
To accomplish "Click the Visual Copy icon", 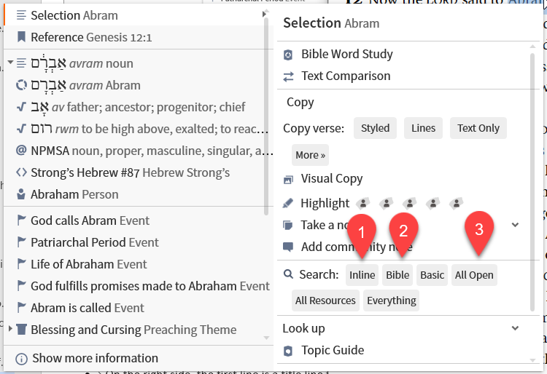I will coord(288,180).
